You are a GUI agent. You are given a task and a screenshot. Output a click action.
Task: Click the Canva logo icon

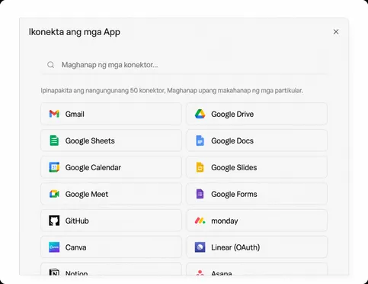[54, 247]
